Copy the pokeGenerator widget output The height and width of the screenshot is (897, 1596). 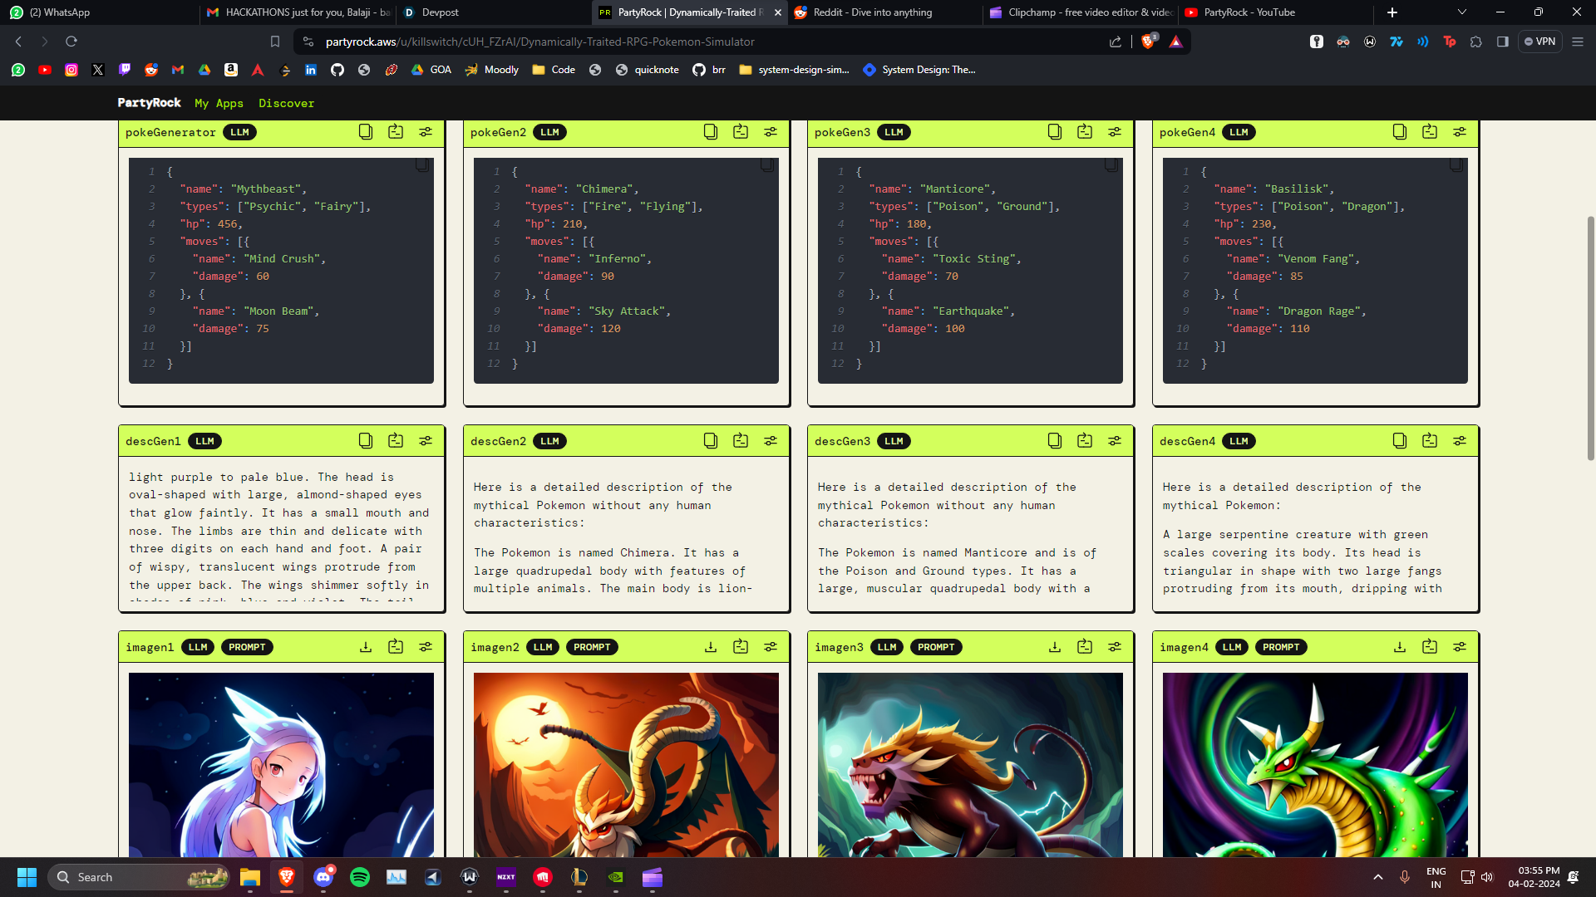point(366,132)
